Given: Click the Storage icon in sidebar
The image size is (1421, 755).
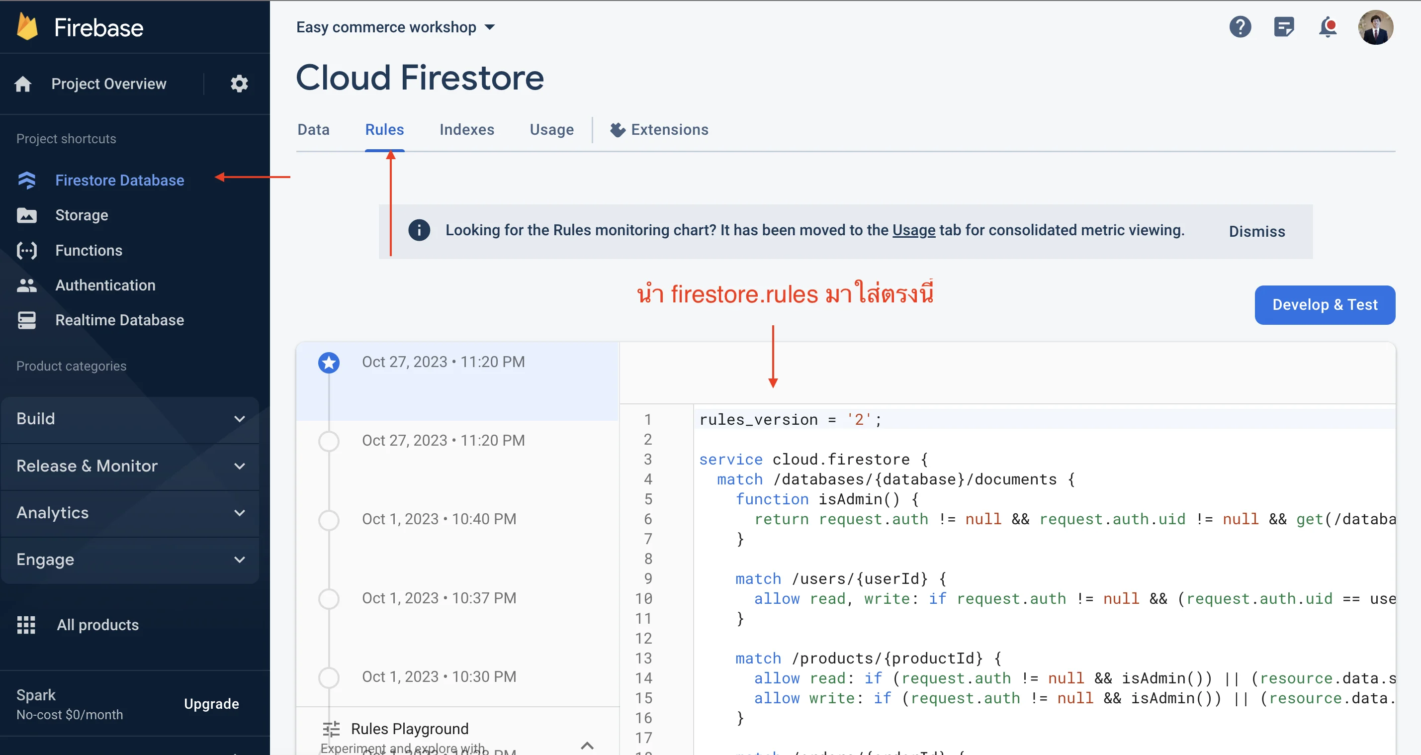Looking at the screenshot, I should (x=26, y=215).
